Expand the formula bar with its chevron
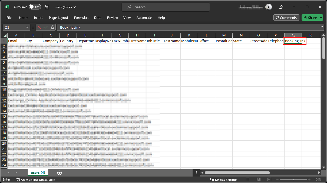The height and width of the screenshot is (183, 327). pyautogui.click(x=322, y=27)
